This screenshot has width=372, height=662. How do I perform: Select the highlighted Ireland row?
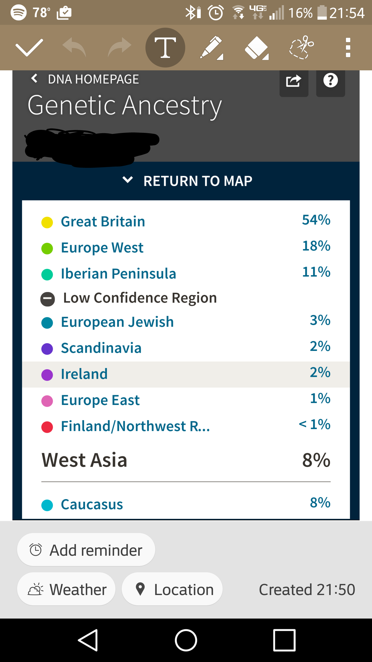(186, 374)
